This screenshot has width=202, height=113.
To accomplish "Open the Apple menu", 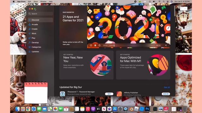I will pyautogui.click(x=14, y=2).
